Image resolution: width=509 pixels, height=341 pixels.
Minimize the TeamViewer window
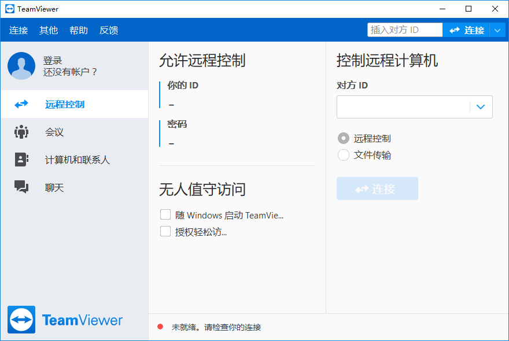(442, 9)
